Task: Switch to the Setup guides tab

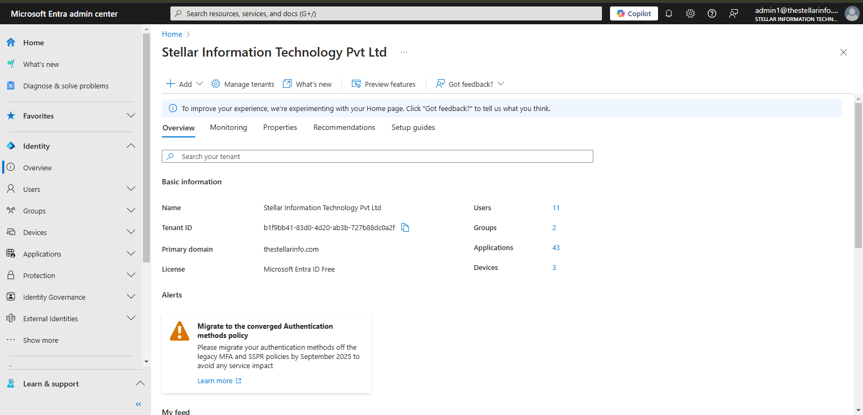Action: click(413, 127)
